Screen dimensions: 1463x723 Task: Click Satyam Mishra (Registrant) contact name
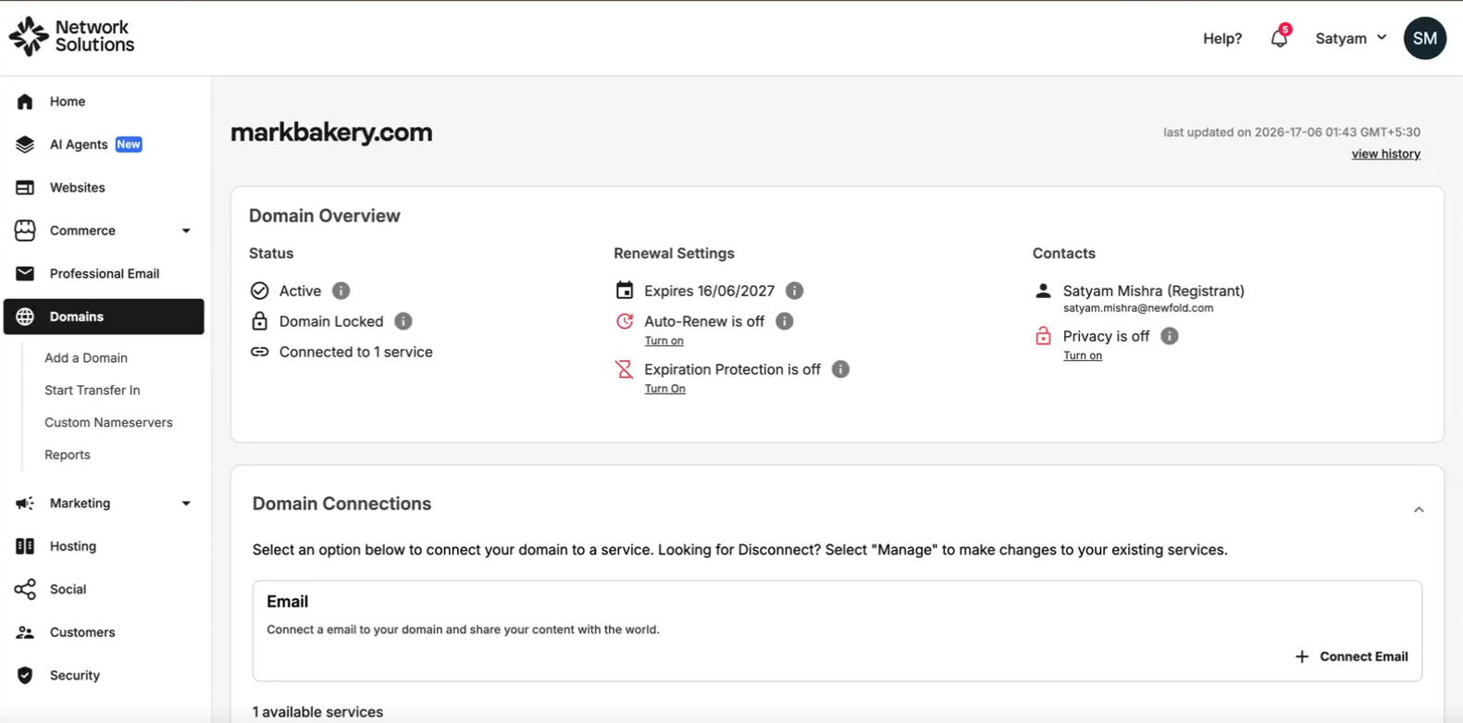tap(1153, 291)
